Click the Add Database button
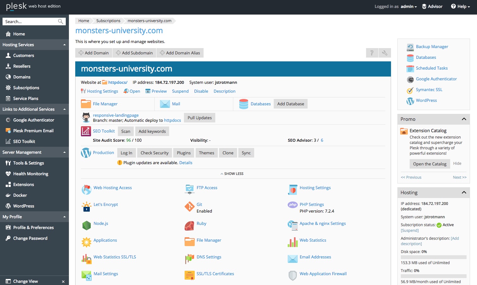The width and height of the screenshot is (477, 285). pos(290,104)
